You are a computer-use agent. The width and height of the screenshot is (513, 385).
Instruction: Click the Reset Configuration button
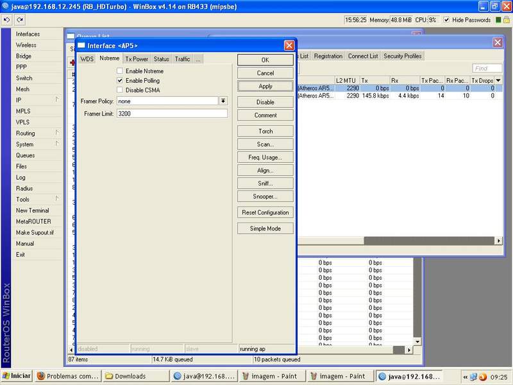pyautogui.click(x=265, y=212)
